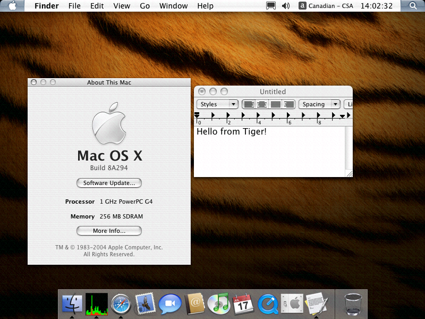Click the Software Update... button
This screenshot has width=425, height=319.
pos(109,183)
